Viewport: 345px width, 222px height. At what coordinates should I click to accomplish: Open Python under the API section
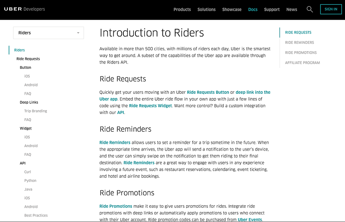click(30, 181)
